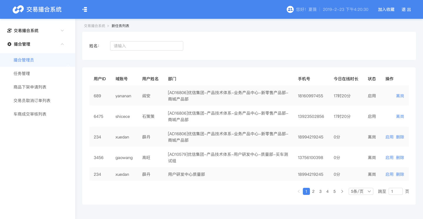The image size is (423, 219).
Task: Click the 域账号 column header
Action: (122, 79)
